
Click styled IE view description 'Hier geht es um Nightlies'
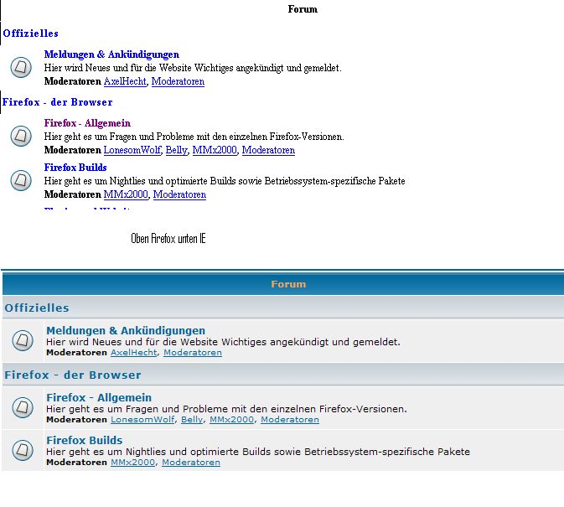258,452
